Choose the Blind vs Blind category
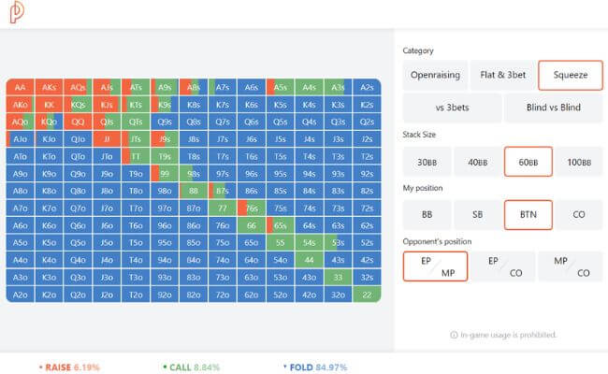 (x=553, y=108)
